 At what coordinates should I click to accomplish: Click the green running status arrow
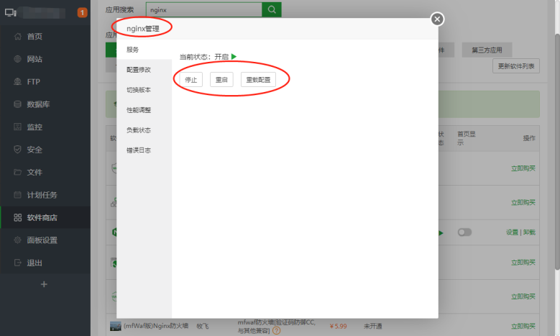tap(234, 56)
